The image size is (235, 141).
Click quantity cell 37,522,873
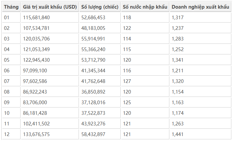click(93, 113)
